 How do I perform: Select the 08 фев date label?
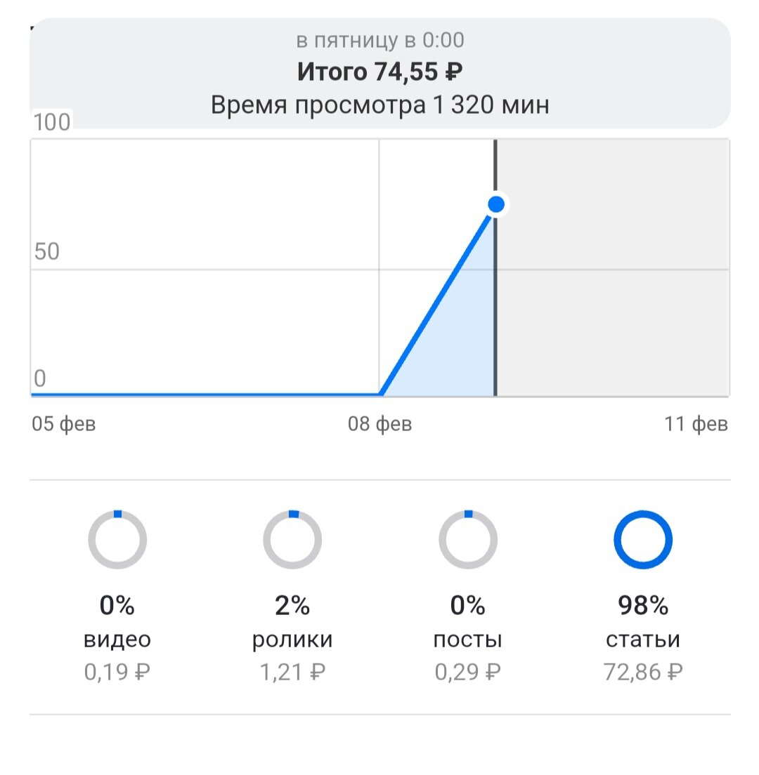(x=380, y=424)
